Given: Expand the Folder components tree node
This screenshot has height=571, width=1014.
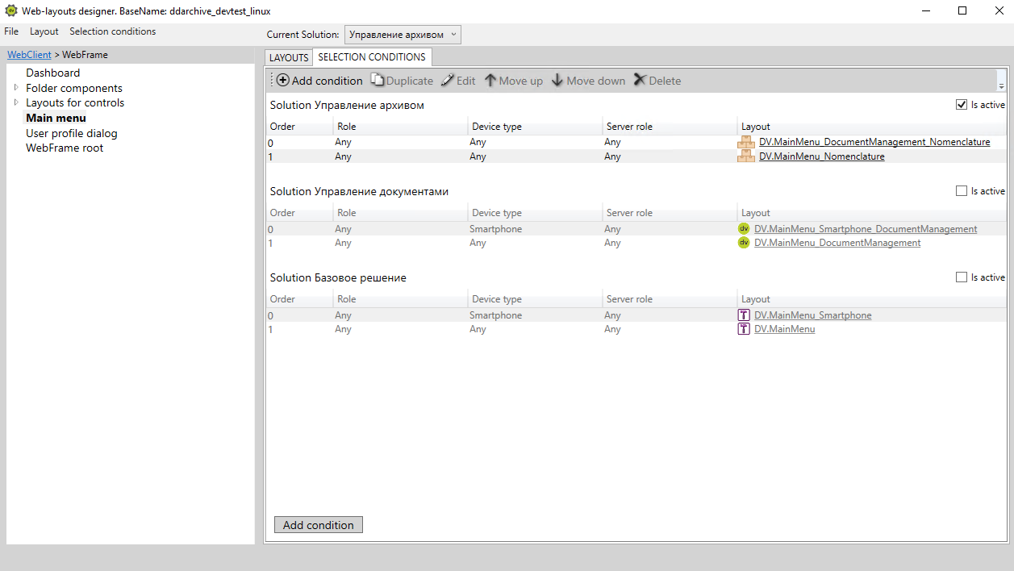Looking at the screenshot, I should [x=15, y=88].
